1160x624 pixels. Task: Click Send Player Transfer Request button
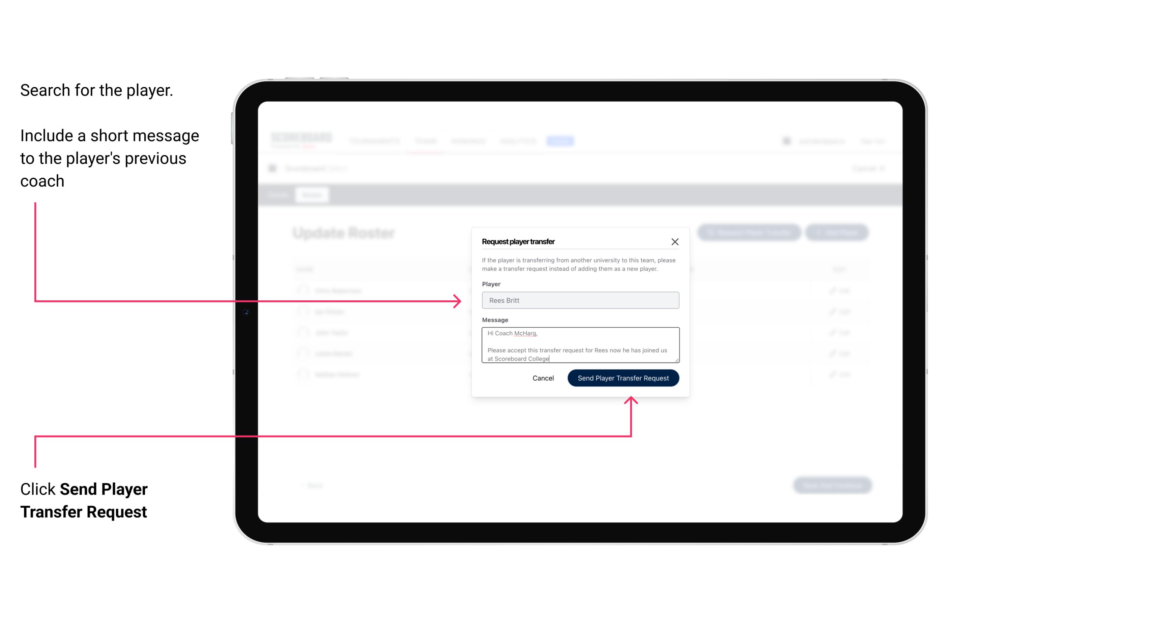pos(623,377)
